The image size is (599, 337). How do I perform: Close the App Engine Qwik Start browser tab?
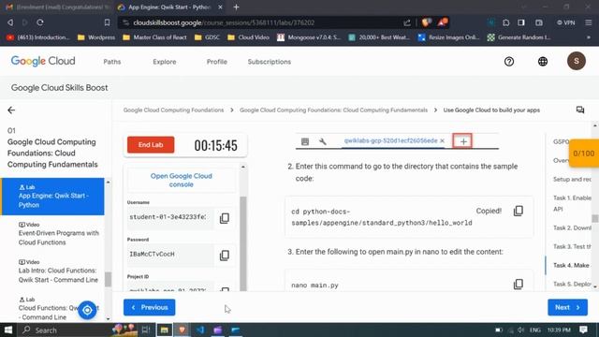pyautogui.click(x=221, y=7)
